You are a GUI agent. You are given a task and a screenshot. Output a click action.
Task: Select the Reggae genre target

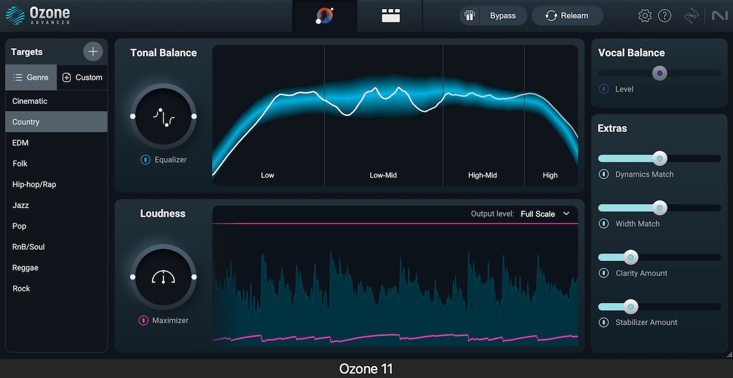(56, 268)
